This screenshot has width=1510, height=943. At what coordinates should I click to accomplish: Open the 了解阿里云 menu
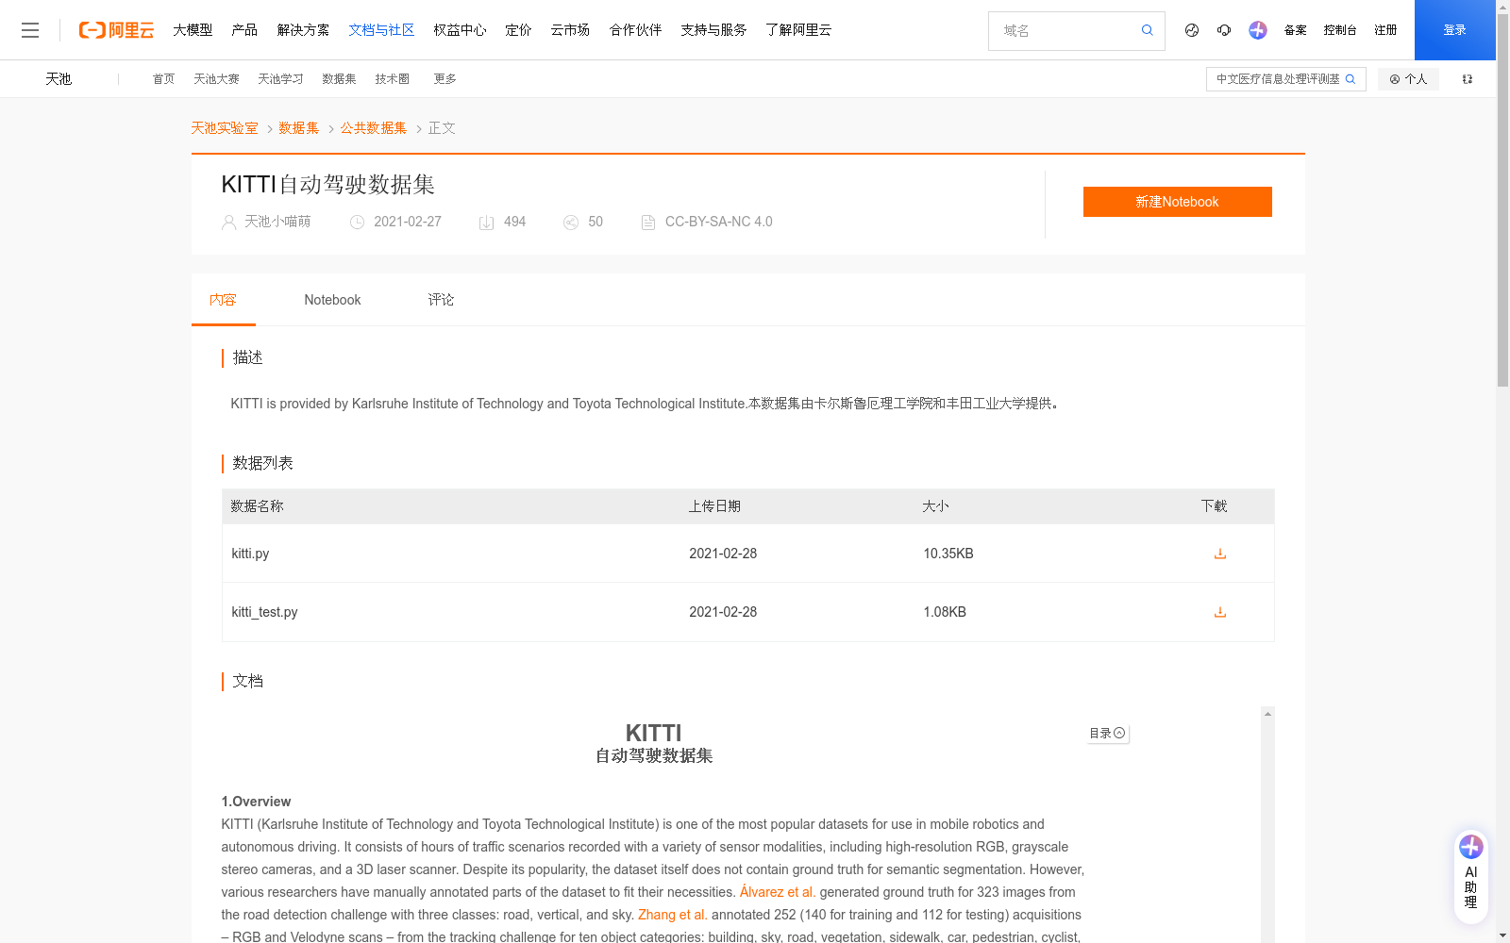click(798, 30)
